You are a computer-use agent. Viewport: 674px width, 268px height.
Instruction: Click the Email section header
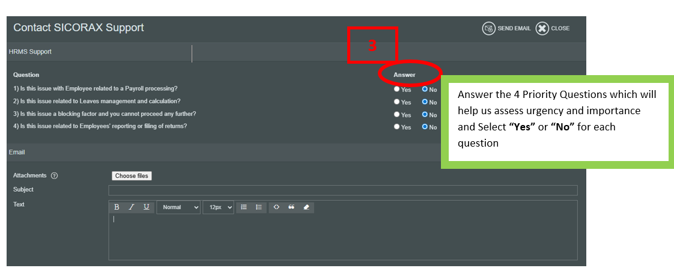[x=17, y=152]
